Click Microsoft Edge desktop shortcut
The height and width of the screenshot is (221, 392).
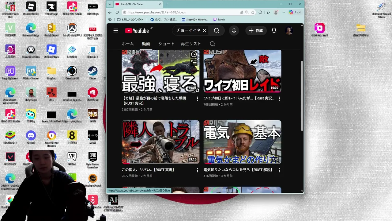pos(31,30)
